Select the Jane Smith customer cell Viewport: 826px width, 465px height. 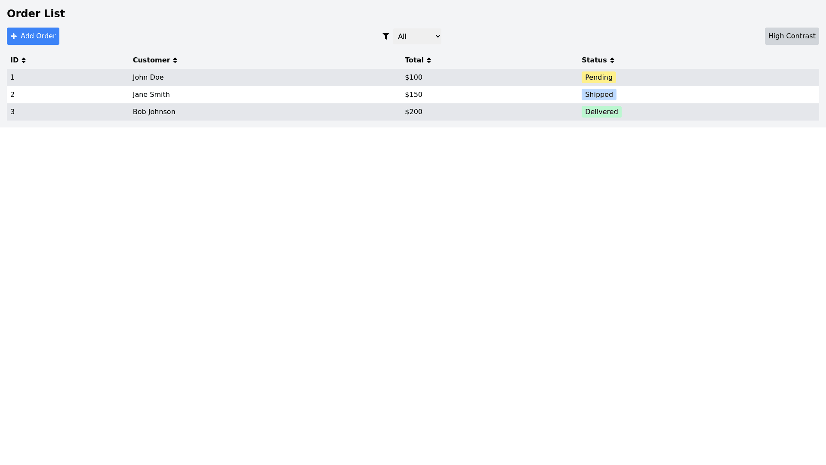click(x=151, y=95)
